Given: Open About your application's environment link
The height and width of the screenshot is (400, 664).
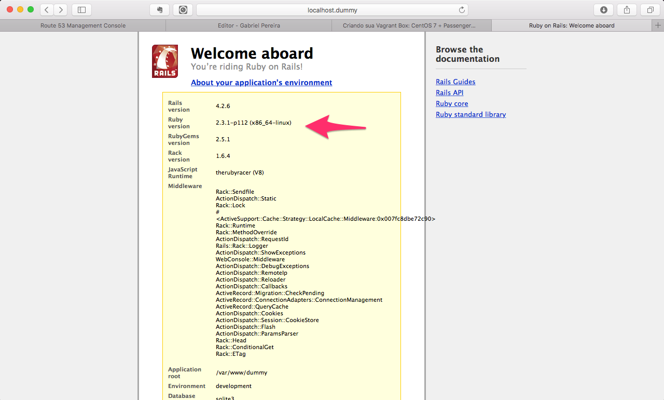Looking at the screenshot, I should click(x=261, y=83).
